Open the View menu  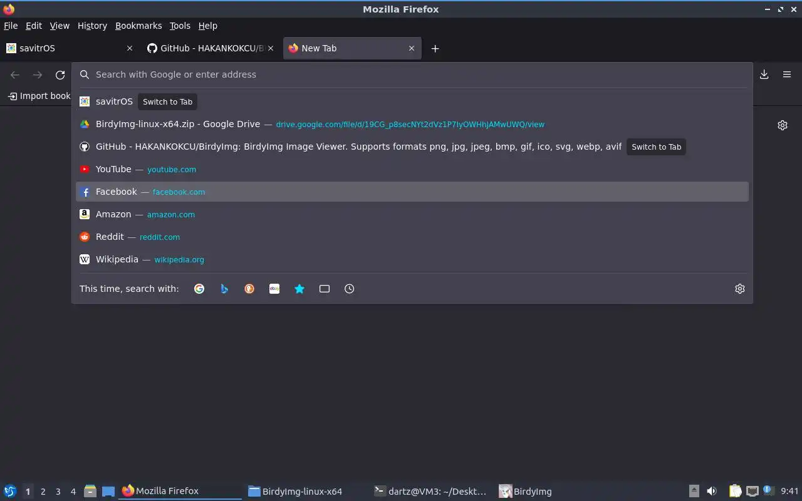tap(60, 26)
